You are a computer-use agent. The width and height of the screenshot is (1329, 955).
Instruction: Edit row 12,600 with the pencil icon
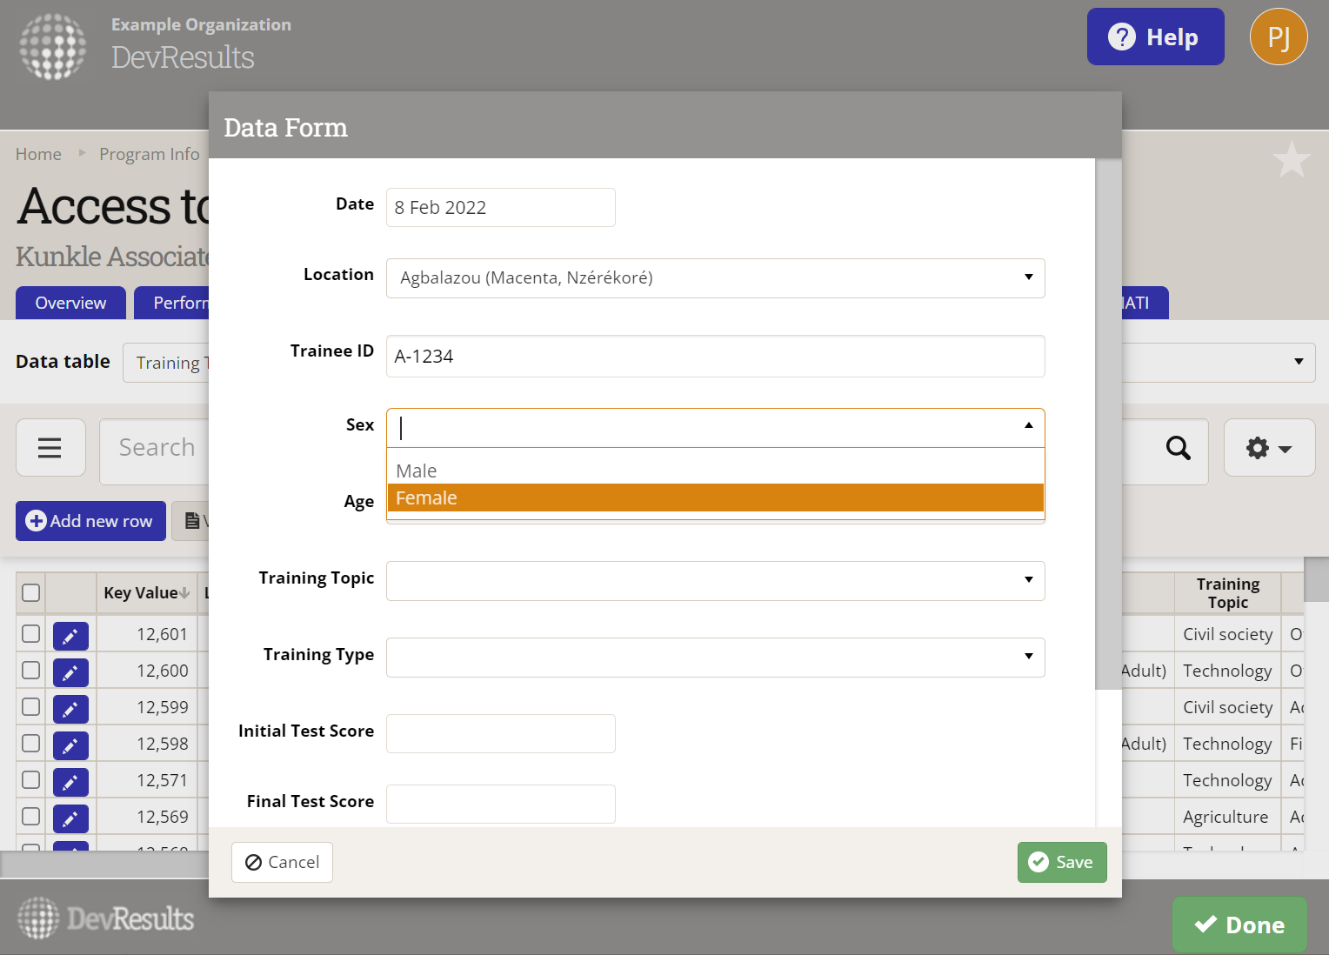click(70, 672)
